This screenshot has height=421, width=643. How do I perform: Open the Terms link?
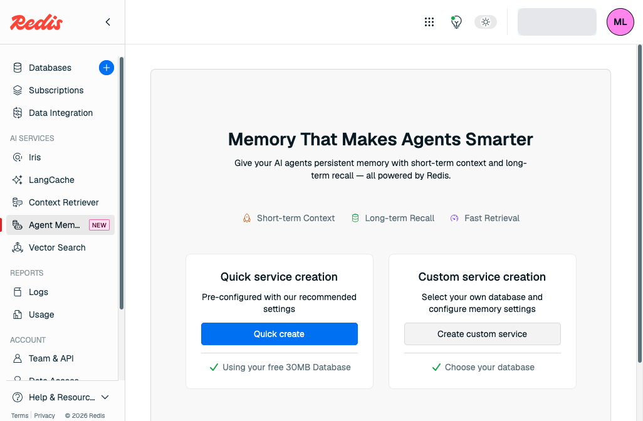[x=19, y=415]
